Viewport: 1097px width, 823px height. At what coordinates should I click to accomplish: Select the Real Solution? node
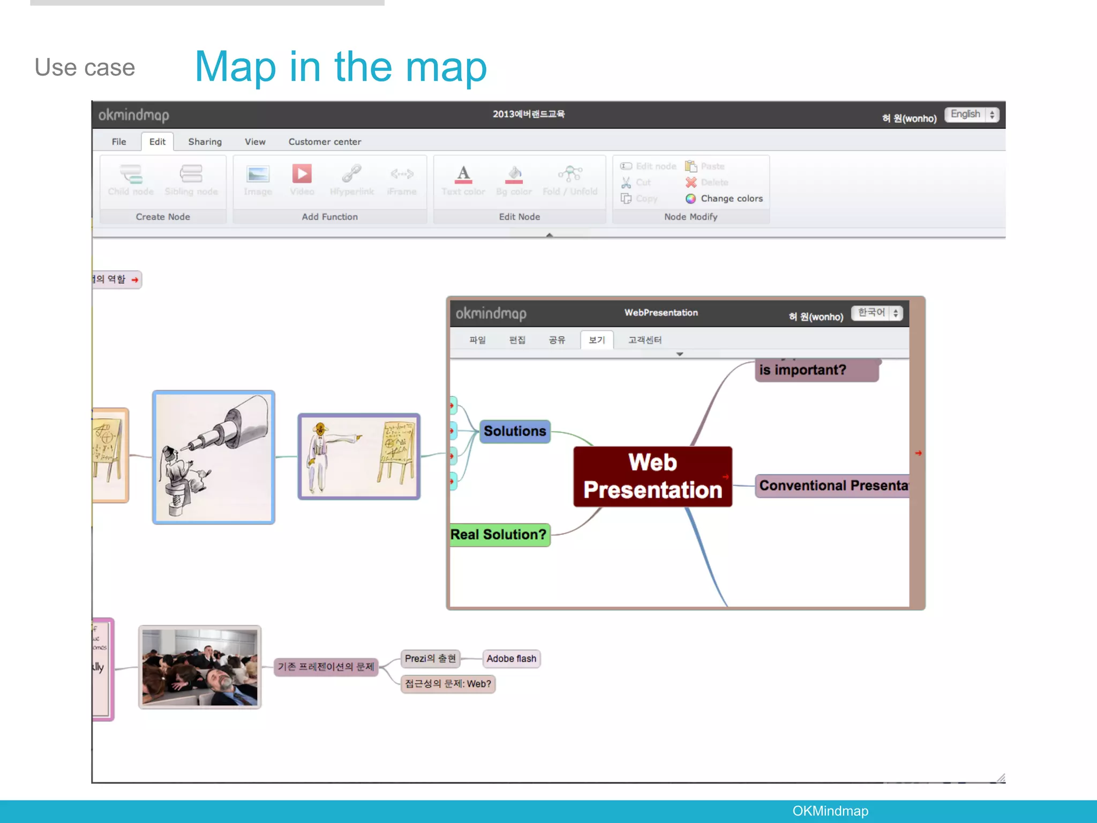coord(500,535)
